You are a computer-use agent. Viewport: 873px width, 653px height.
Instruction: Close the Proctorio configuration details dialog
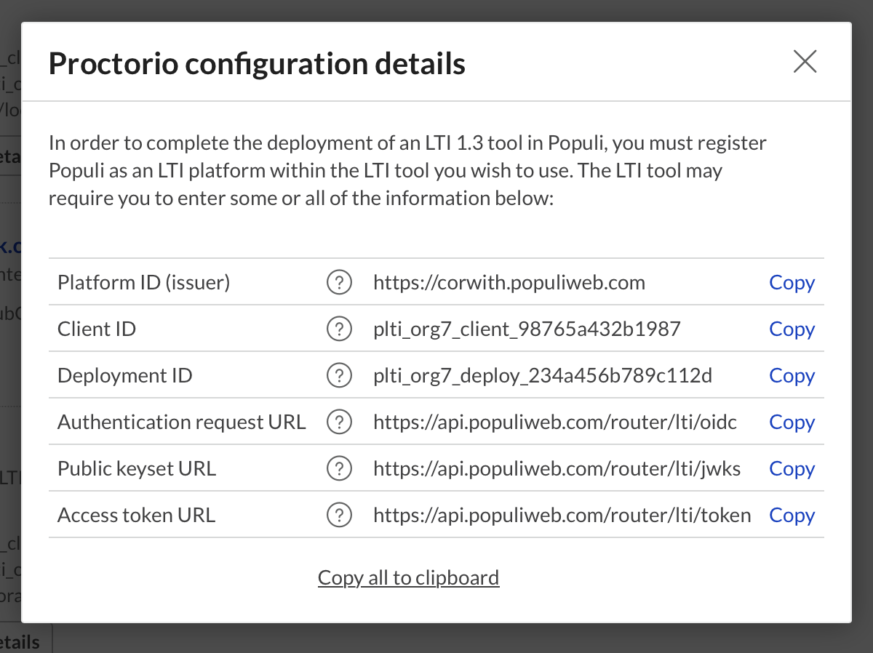point(805,62)
